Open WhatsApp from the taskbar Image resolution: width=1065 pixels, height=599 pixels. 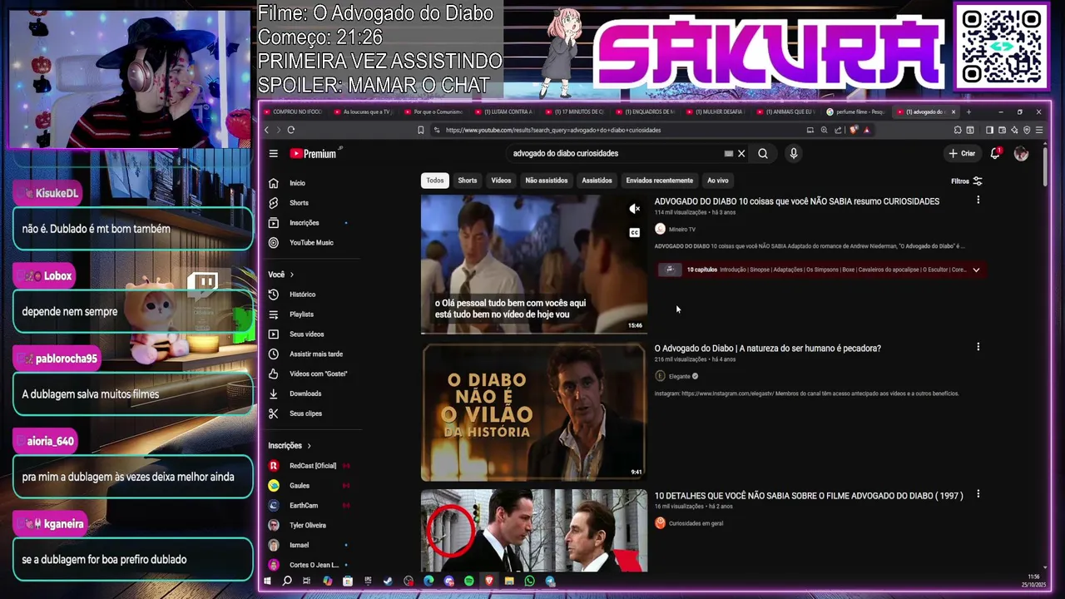(529, 581)
